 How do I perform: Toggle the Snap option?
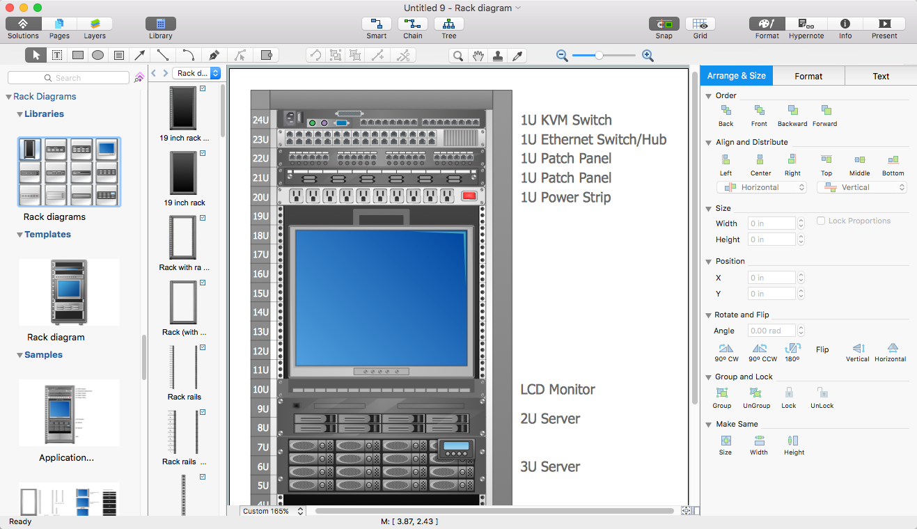pyautogui.click(x=664, y=24)
